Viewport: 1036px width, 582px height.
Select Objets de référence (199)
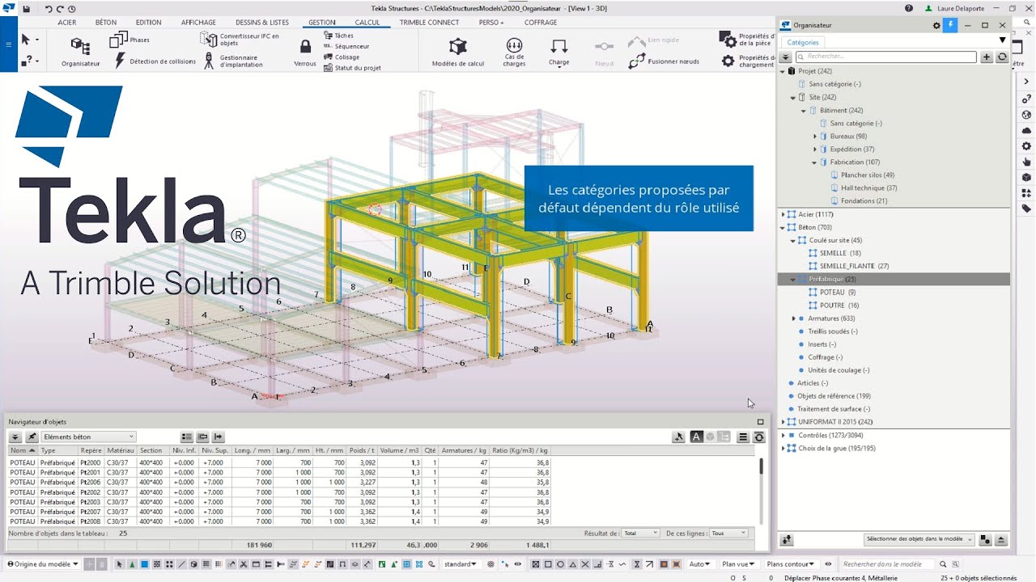(834, 396)
